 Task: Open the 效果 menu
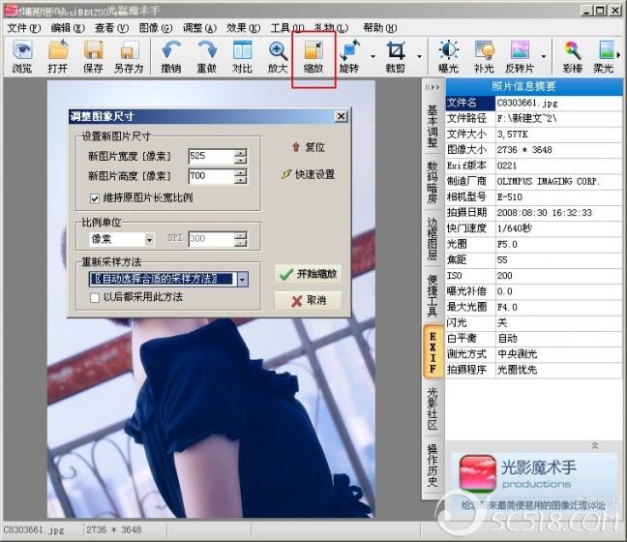(x=236, y=28)
